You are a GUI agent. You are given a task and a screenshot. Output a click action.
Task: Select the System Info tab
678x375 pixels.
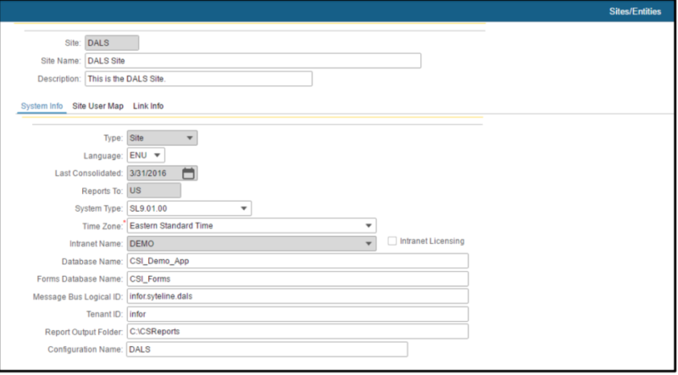click(42, 106)
